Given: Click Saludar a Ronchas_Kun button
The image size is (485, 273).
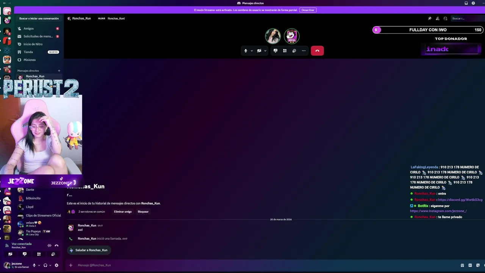Looking at the screenshot, I should [89, 250].
